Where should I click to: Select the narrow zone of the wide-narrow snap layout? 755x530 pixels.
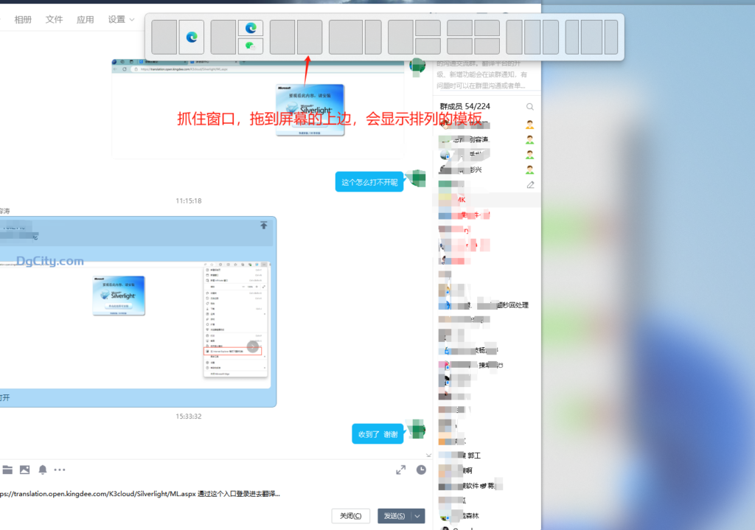click(373, 37)
